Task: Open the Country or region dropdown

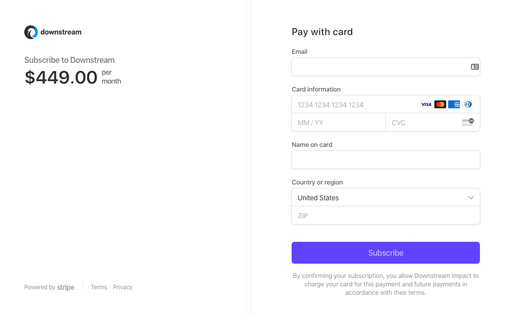Action: (386, 197)
